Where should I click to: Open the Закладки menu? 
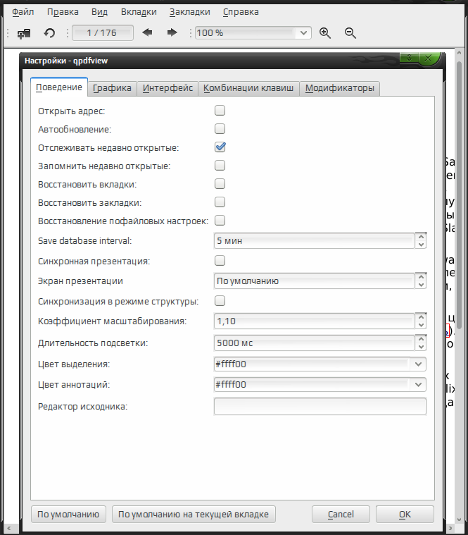[x=190, y=12]
